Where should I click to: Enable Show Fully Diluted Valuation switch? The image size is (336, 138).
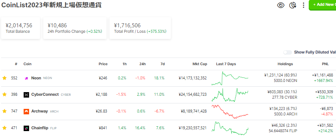288,52
